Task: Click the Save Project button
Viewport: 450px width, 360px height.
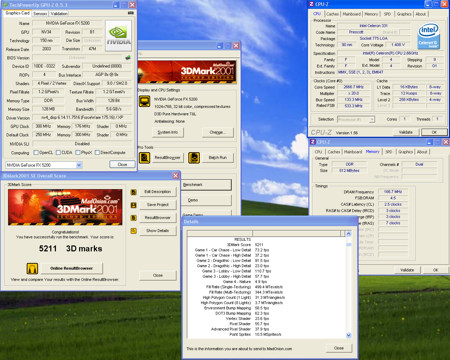Action: point(157,205)
